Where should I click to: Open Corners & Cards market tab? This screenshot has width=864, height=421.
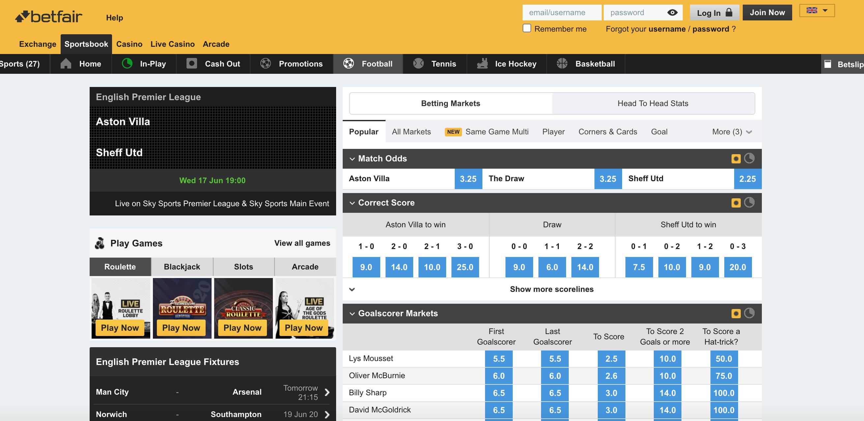607,132
